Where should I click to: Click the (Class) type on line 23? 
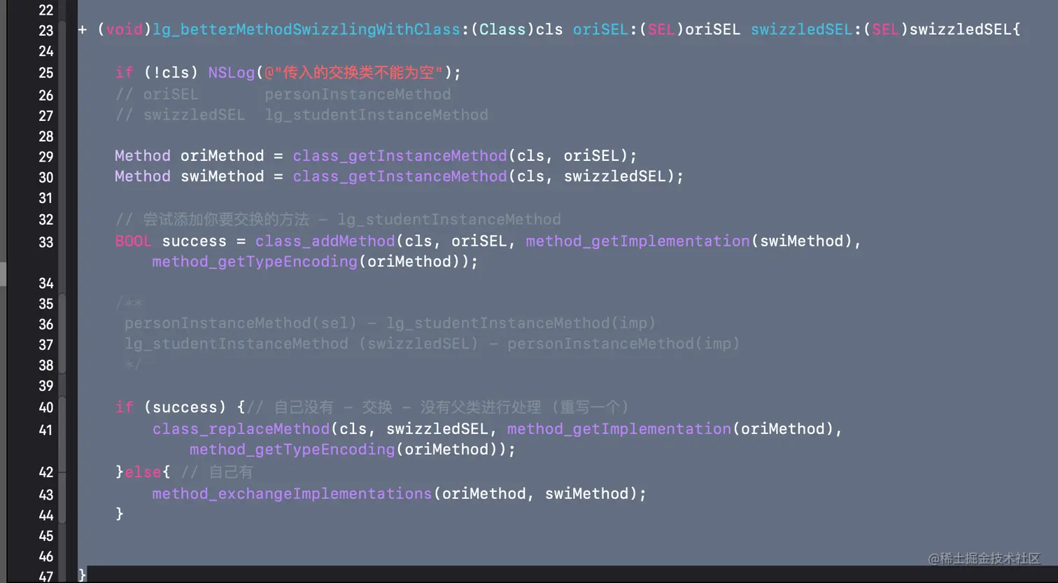(x=502, y=30)
